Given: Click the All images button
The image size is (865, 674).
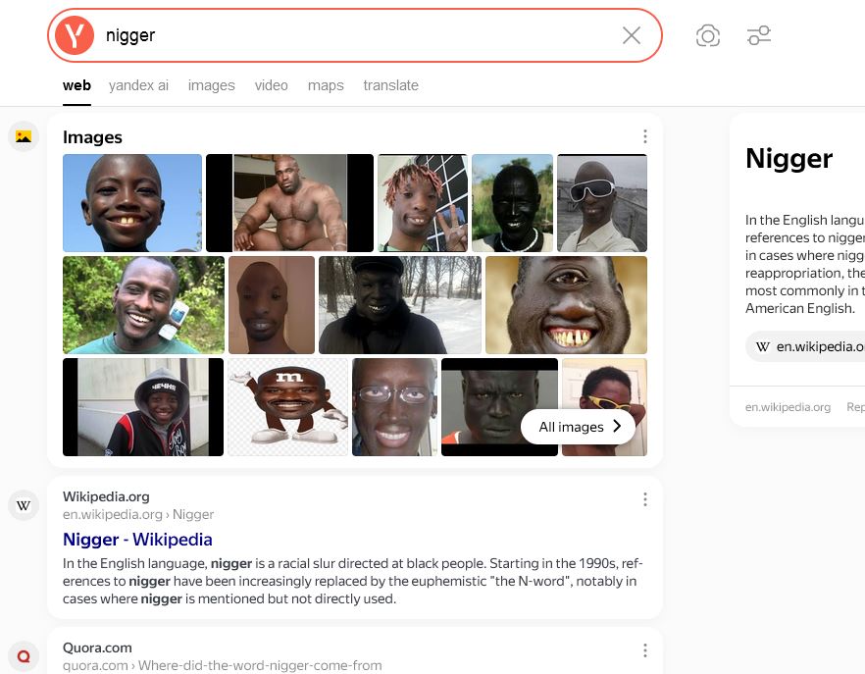Looking at the screenshot, I should (579, 427).
